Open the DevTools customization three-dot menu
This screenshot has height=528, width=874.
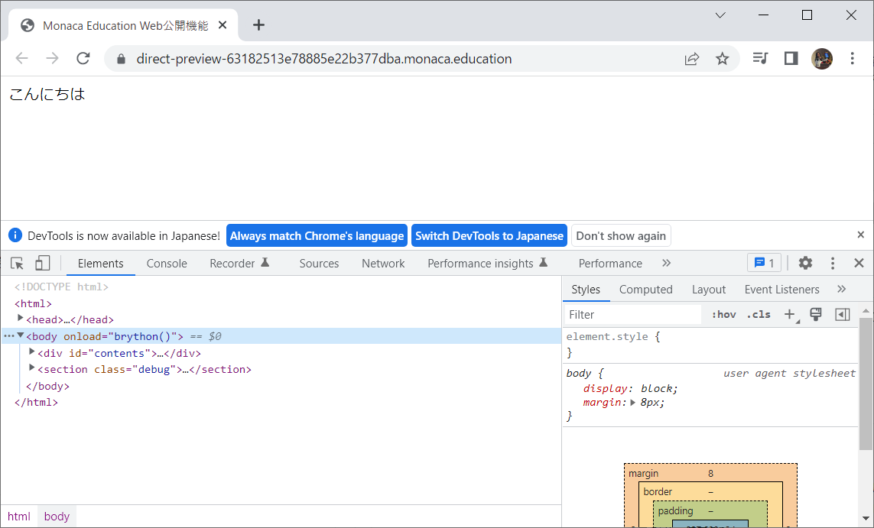833,262
